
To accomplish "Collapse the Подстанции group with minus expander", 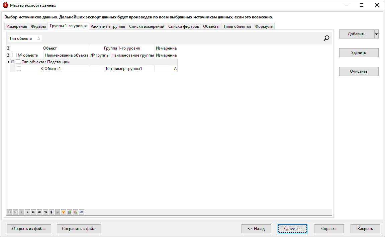I will click(13, 62).
